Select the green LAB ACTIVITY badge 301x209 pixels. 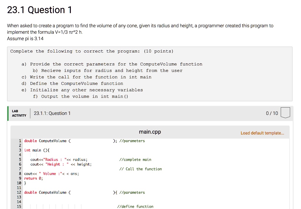[x=19, y=113]
